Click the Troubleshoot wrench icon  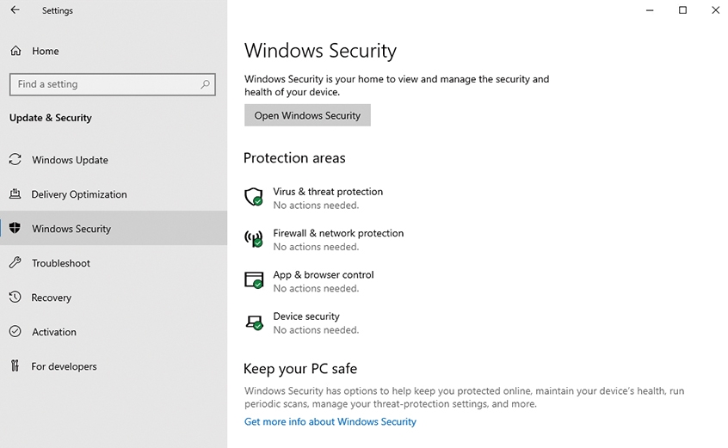point(15,262)
